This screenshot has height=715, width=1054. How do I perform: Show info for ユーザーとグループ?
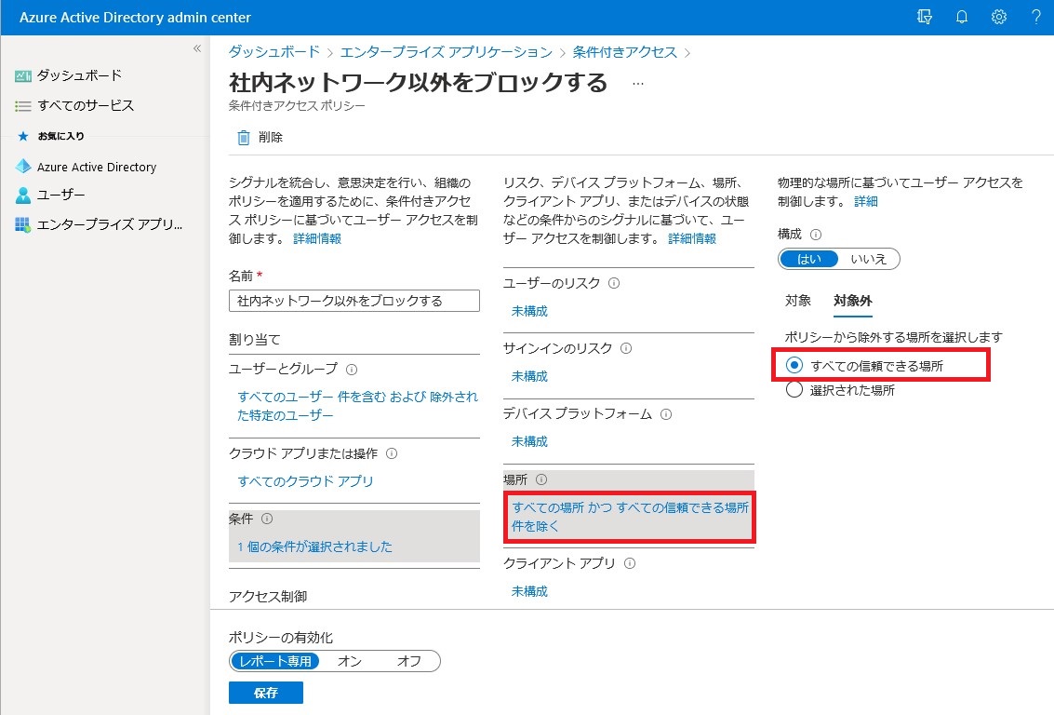click(352, 370)
